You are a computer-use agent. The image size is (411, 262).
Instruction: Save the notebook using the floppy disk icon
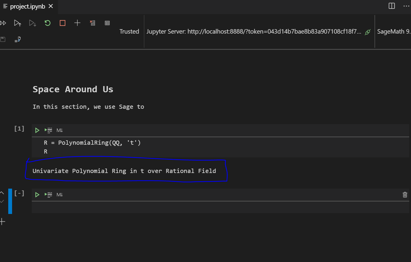tap(3, 39)
